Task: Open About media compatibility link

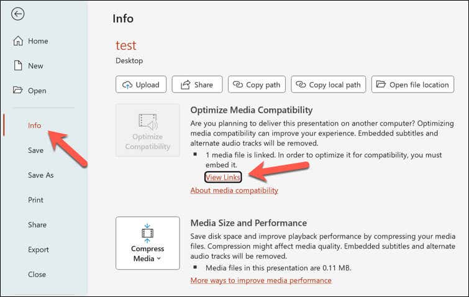Action: pos(234,190)
